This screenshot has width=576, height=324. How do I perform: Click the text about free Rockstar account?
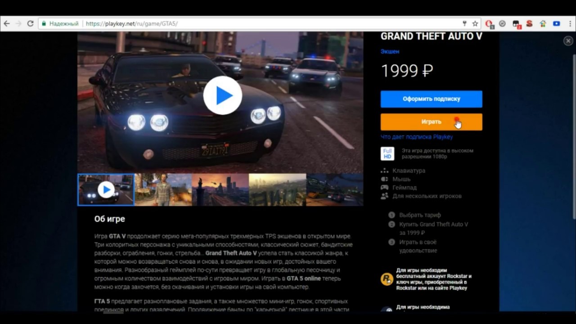click(434, 279)
